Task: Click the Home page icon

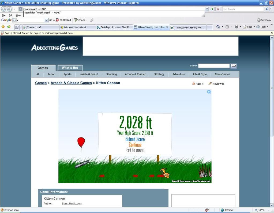Action: pyautogui.click(x=218, y=27)
